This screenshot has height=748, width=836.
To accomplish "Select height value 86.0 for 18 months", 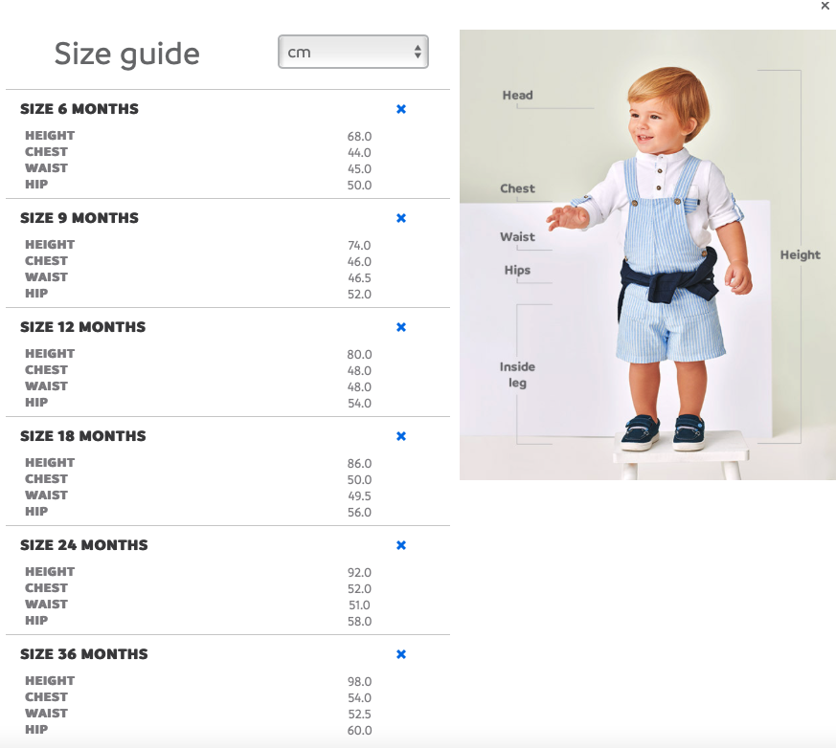I will (x=359, y=464).
